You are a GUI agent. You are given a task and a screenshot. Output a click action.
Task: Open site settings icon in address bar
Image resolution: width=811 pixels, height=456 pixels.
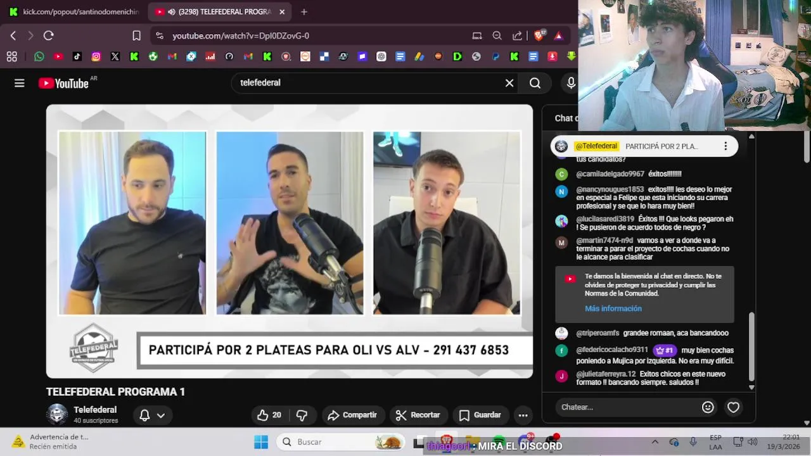pos(159,36)
